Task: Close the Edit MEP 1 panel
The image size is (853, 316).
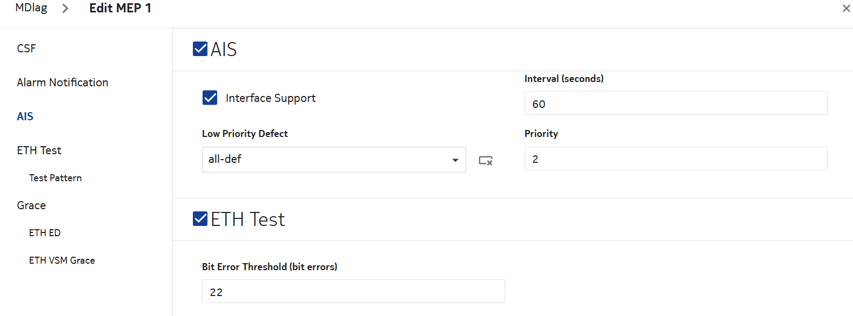Action: 846,9
